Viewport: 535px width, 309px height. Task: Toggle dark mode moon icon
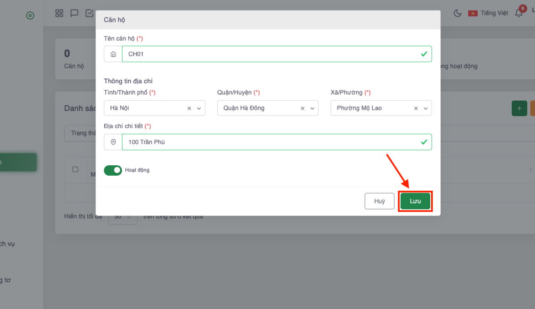(x=457, y=13)
